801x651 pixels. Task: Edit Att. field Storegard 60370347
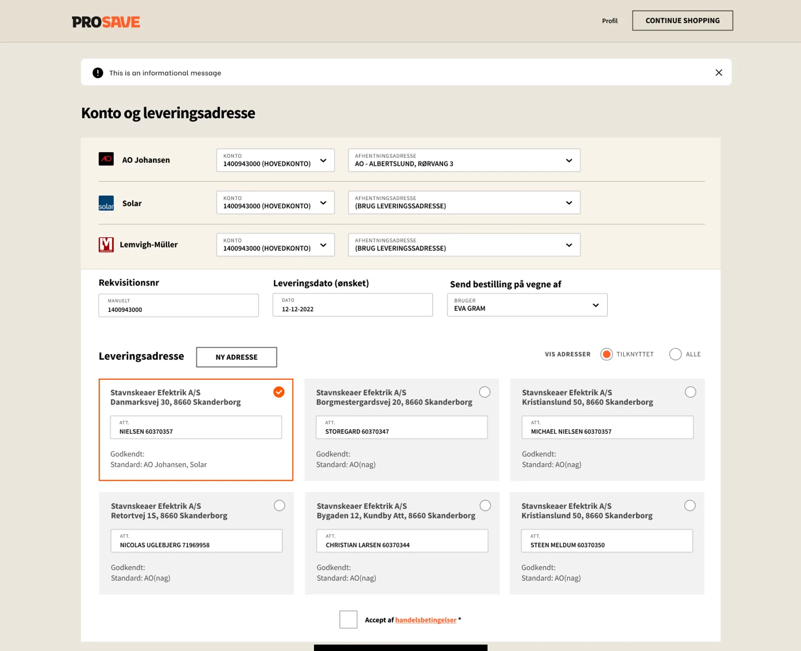click(x=402, y=427)
